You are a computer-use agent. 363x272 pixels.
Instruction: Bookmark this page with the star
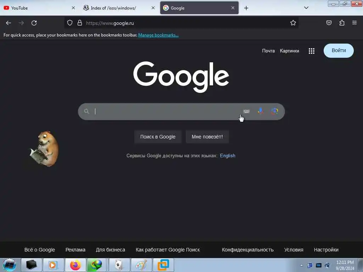coord(293,23)
